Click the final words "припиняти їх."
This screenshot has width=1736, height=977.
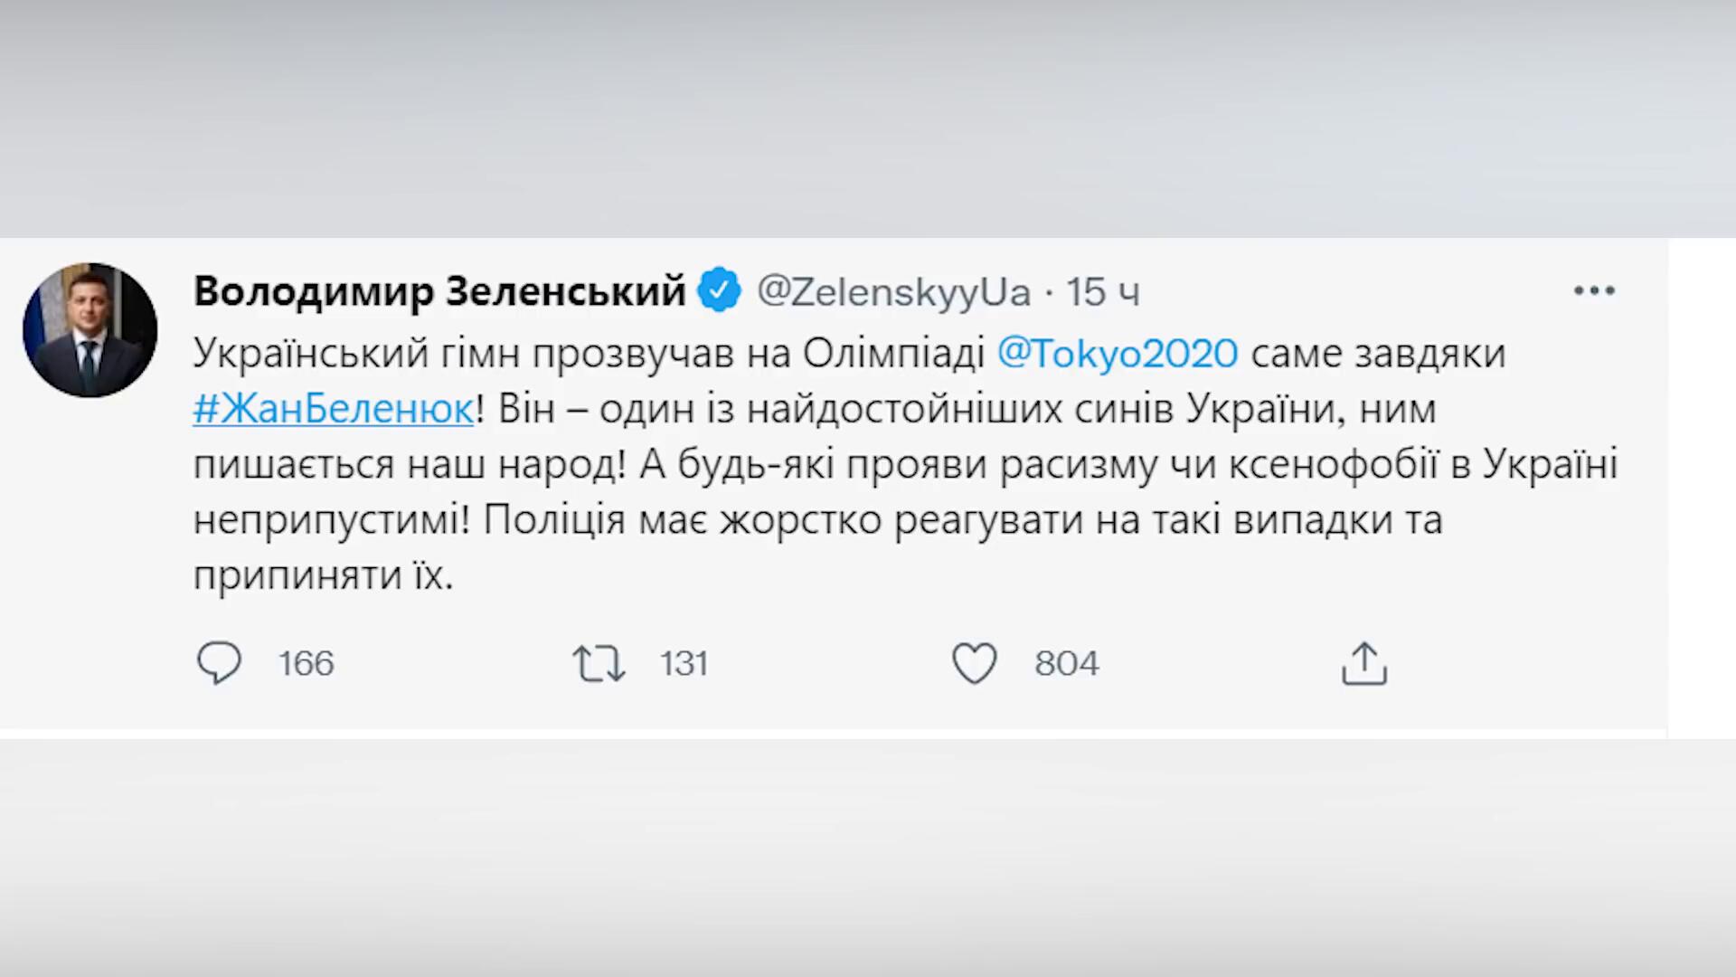[323, 575]
